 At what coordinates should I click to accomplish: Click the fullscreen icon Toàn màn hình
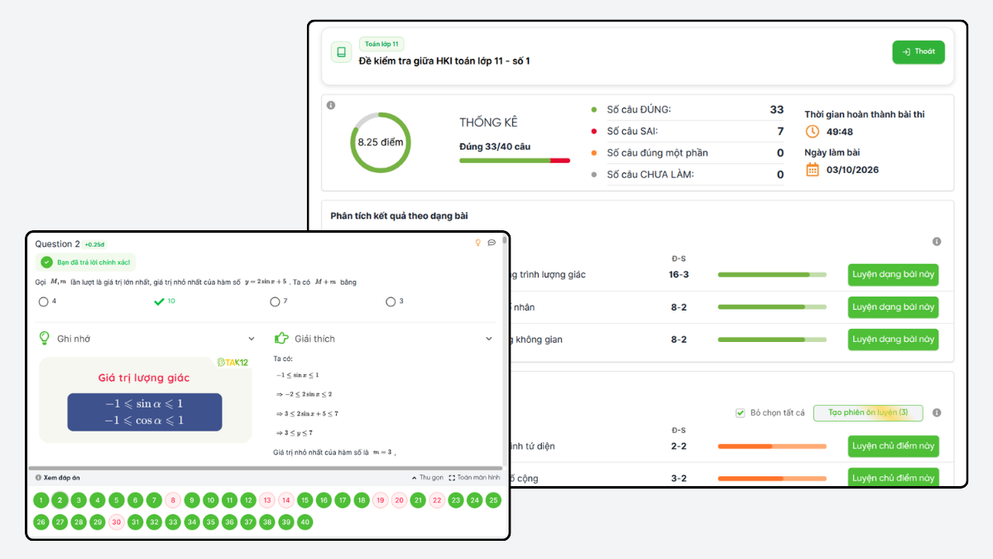[x=452, y=478]
